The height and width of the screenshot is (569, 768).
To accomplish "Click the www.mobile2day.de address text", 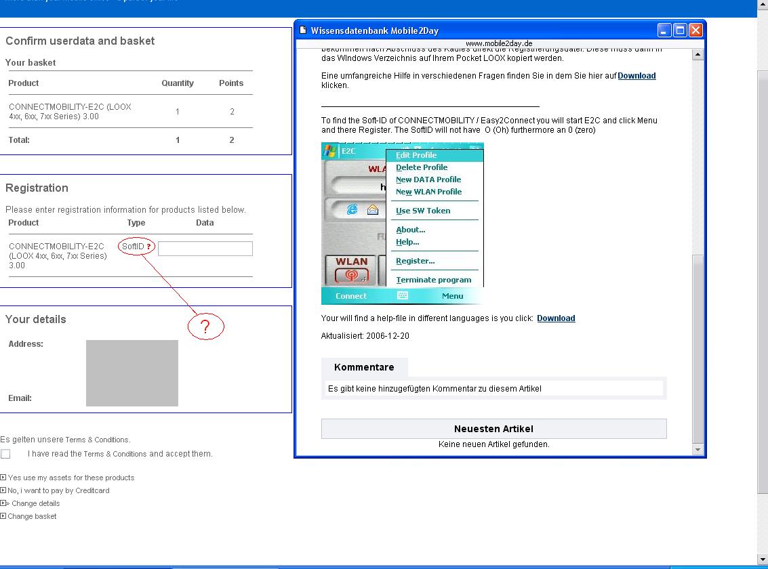I will (x=499, y=43).
